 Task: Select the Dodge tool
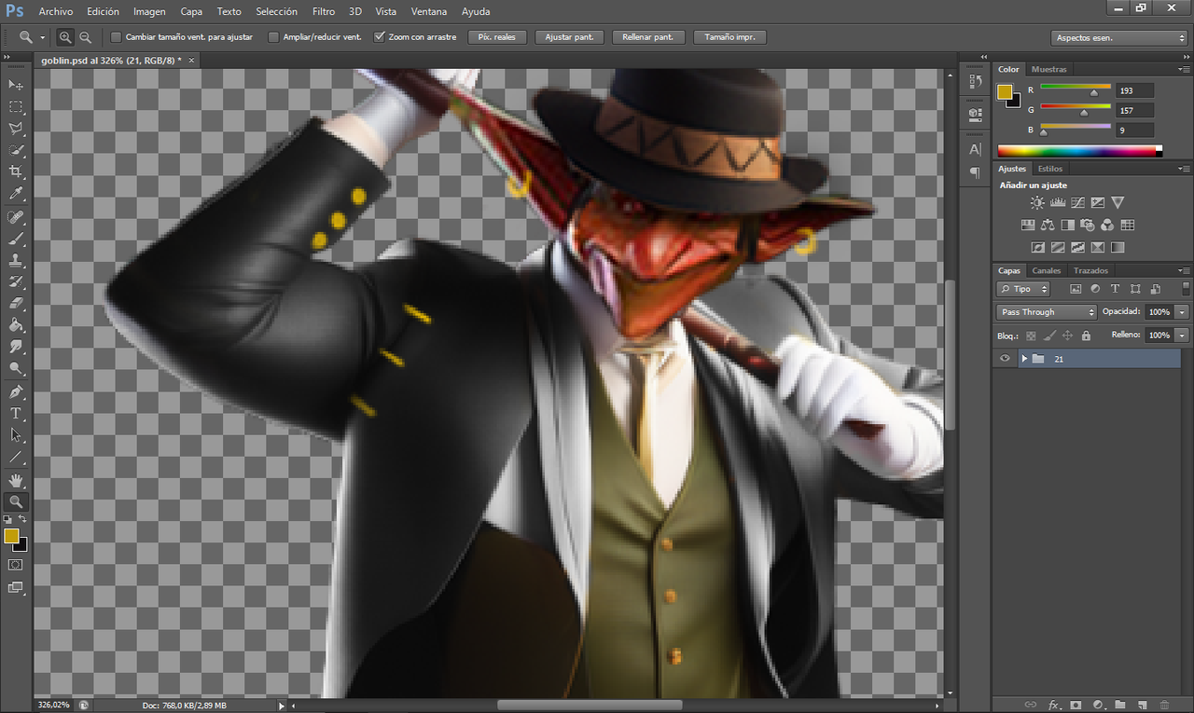point(16,368)
